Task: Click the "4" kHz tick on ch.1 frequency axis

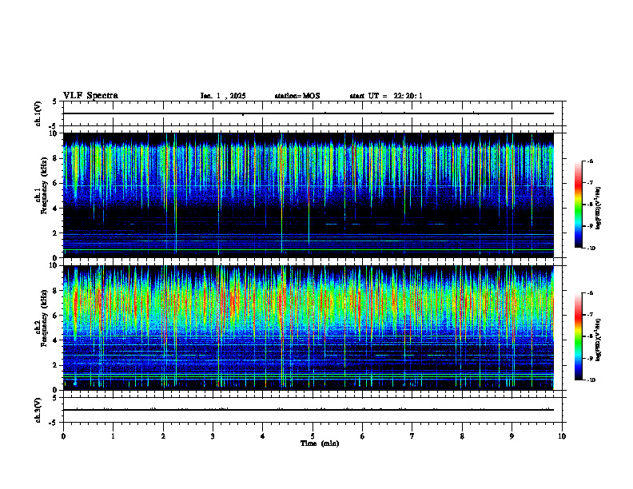Action: (x=56, y=209)
